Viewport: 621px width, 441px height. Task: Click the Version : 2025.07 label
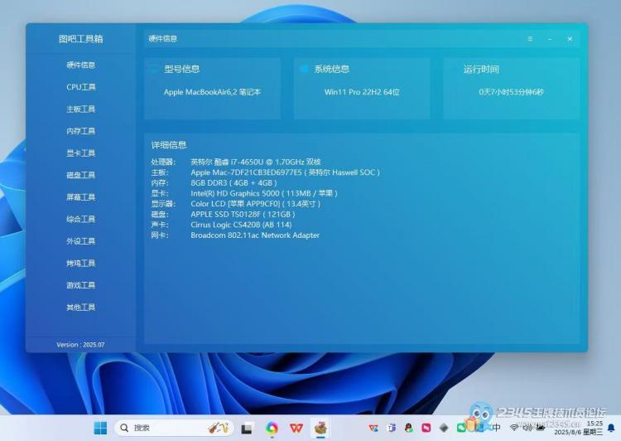pyautogui.click(x=80, y=345)
